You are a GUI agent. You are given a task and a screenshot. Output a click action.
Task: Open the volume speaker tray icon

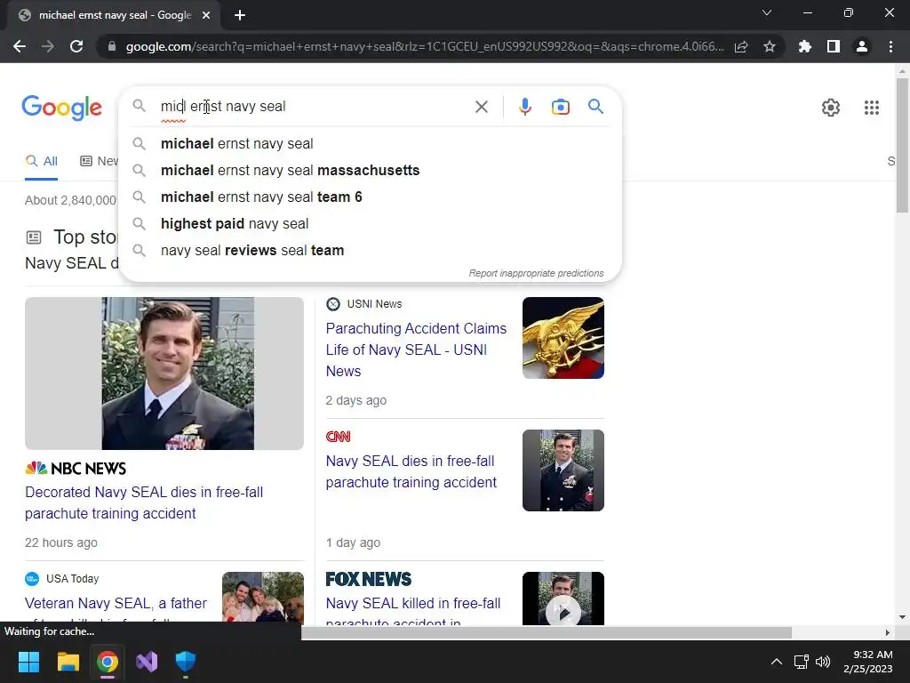[822, 662]
